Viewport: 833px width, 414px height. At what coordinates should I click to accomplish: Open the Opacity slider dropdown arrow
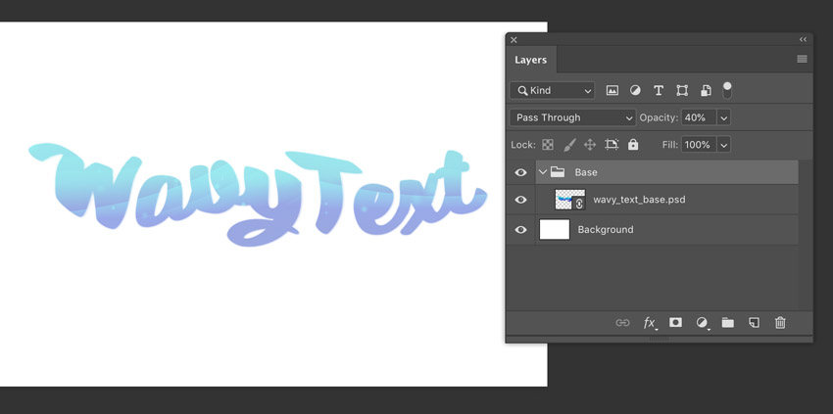723,117
